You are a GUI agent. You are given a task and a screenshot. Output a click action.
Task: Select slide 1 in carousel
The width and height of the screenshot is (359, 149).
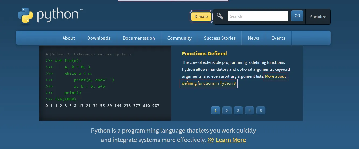[x=216, y=110]
